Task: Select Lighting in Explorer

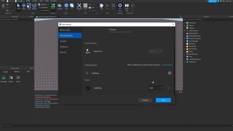Action: 191,28
